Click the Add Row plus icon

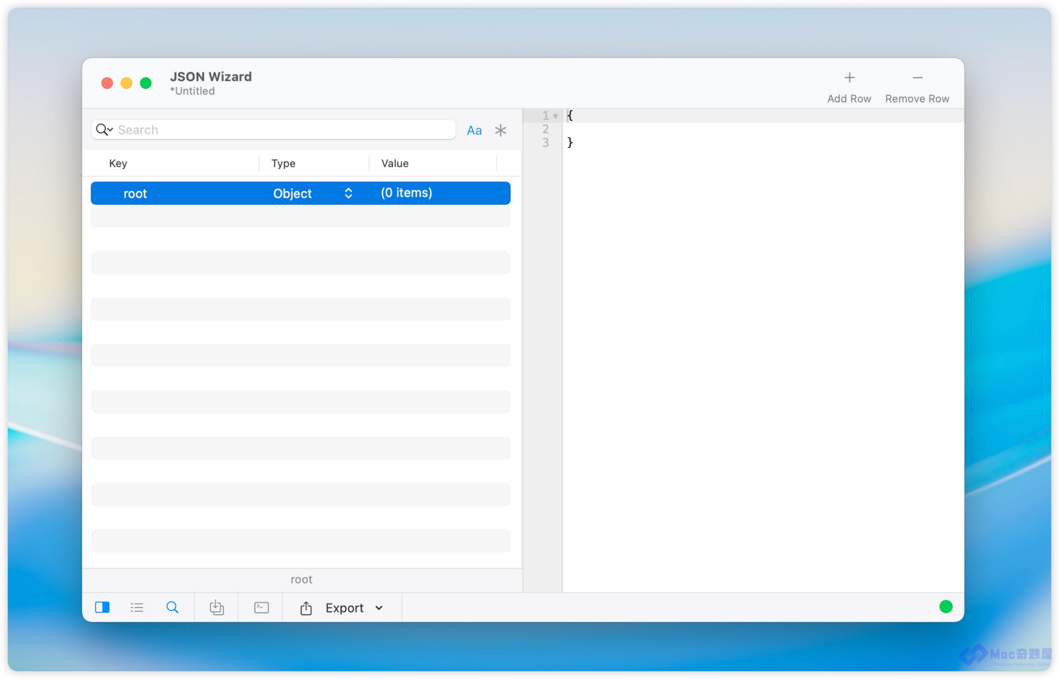(849, 78)
